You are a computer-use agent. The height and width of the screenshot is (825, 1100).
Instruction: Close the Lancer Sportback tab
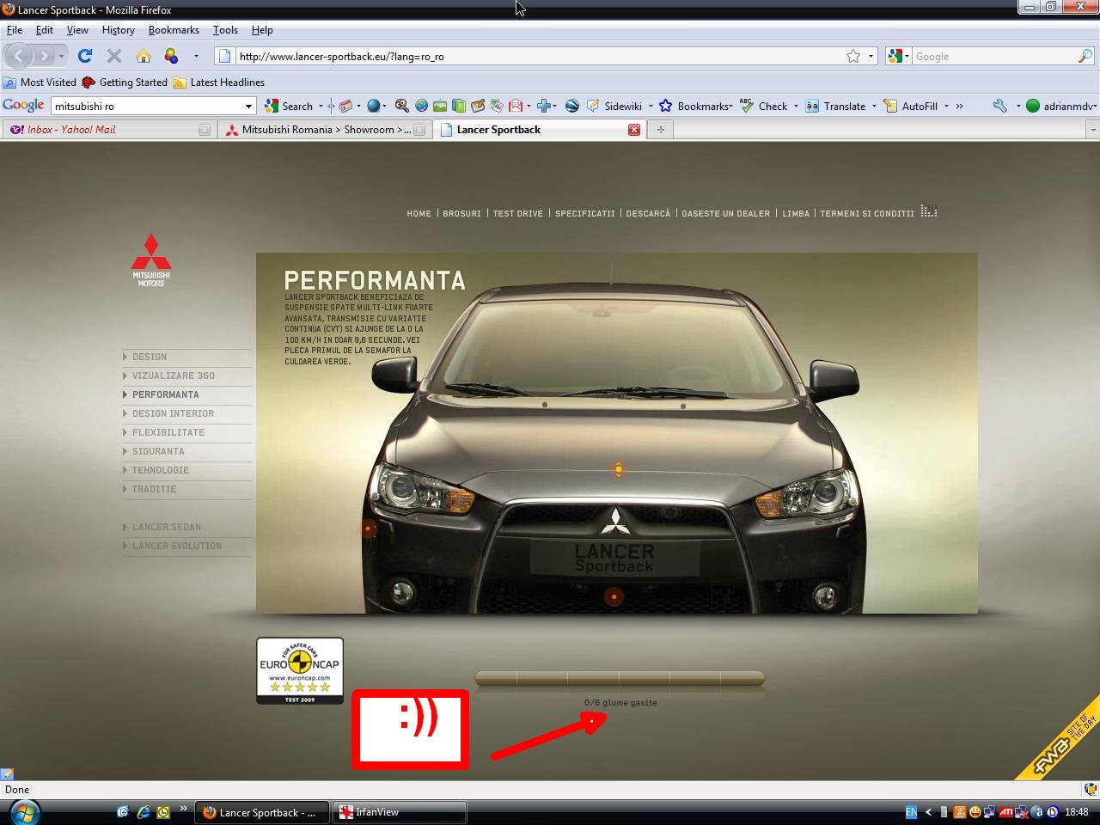[634, 130]
